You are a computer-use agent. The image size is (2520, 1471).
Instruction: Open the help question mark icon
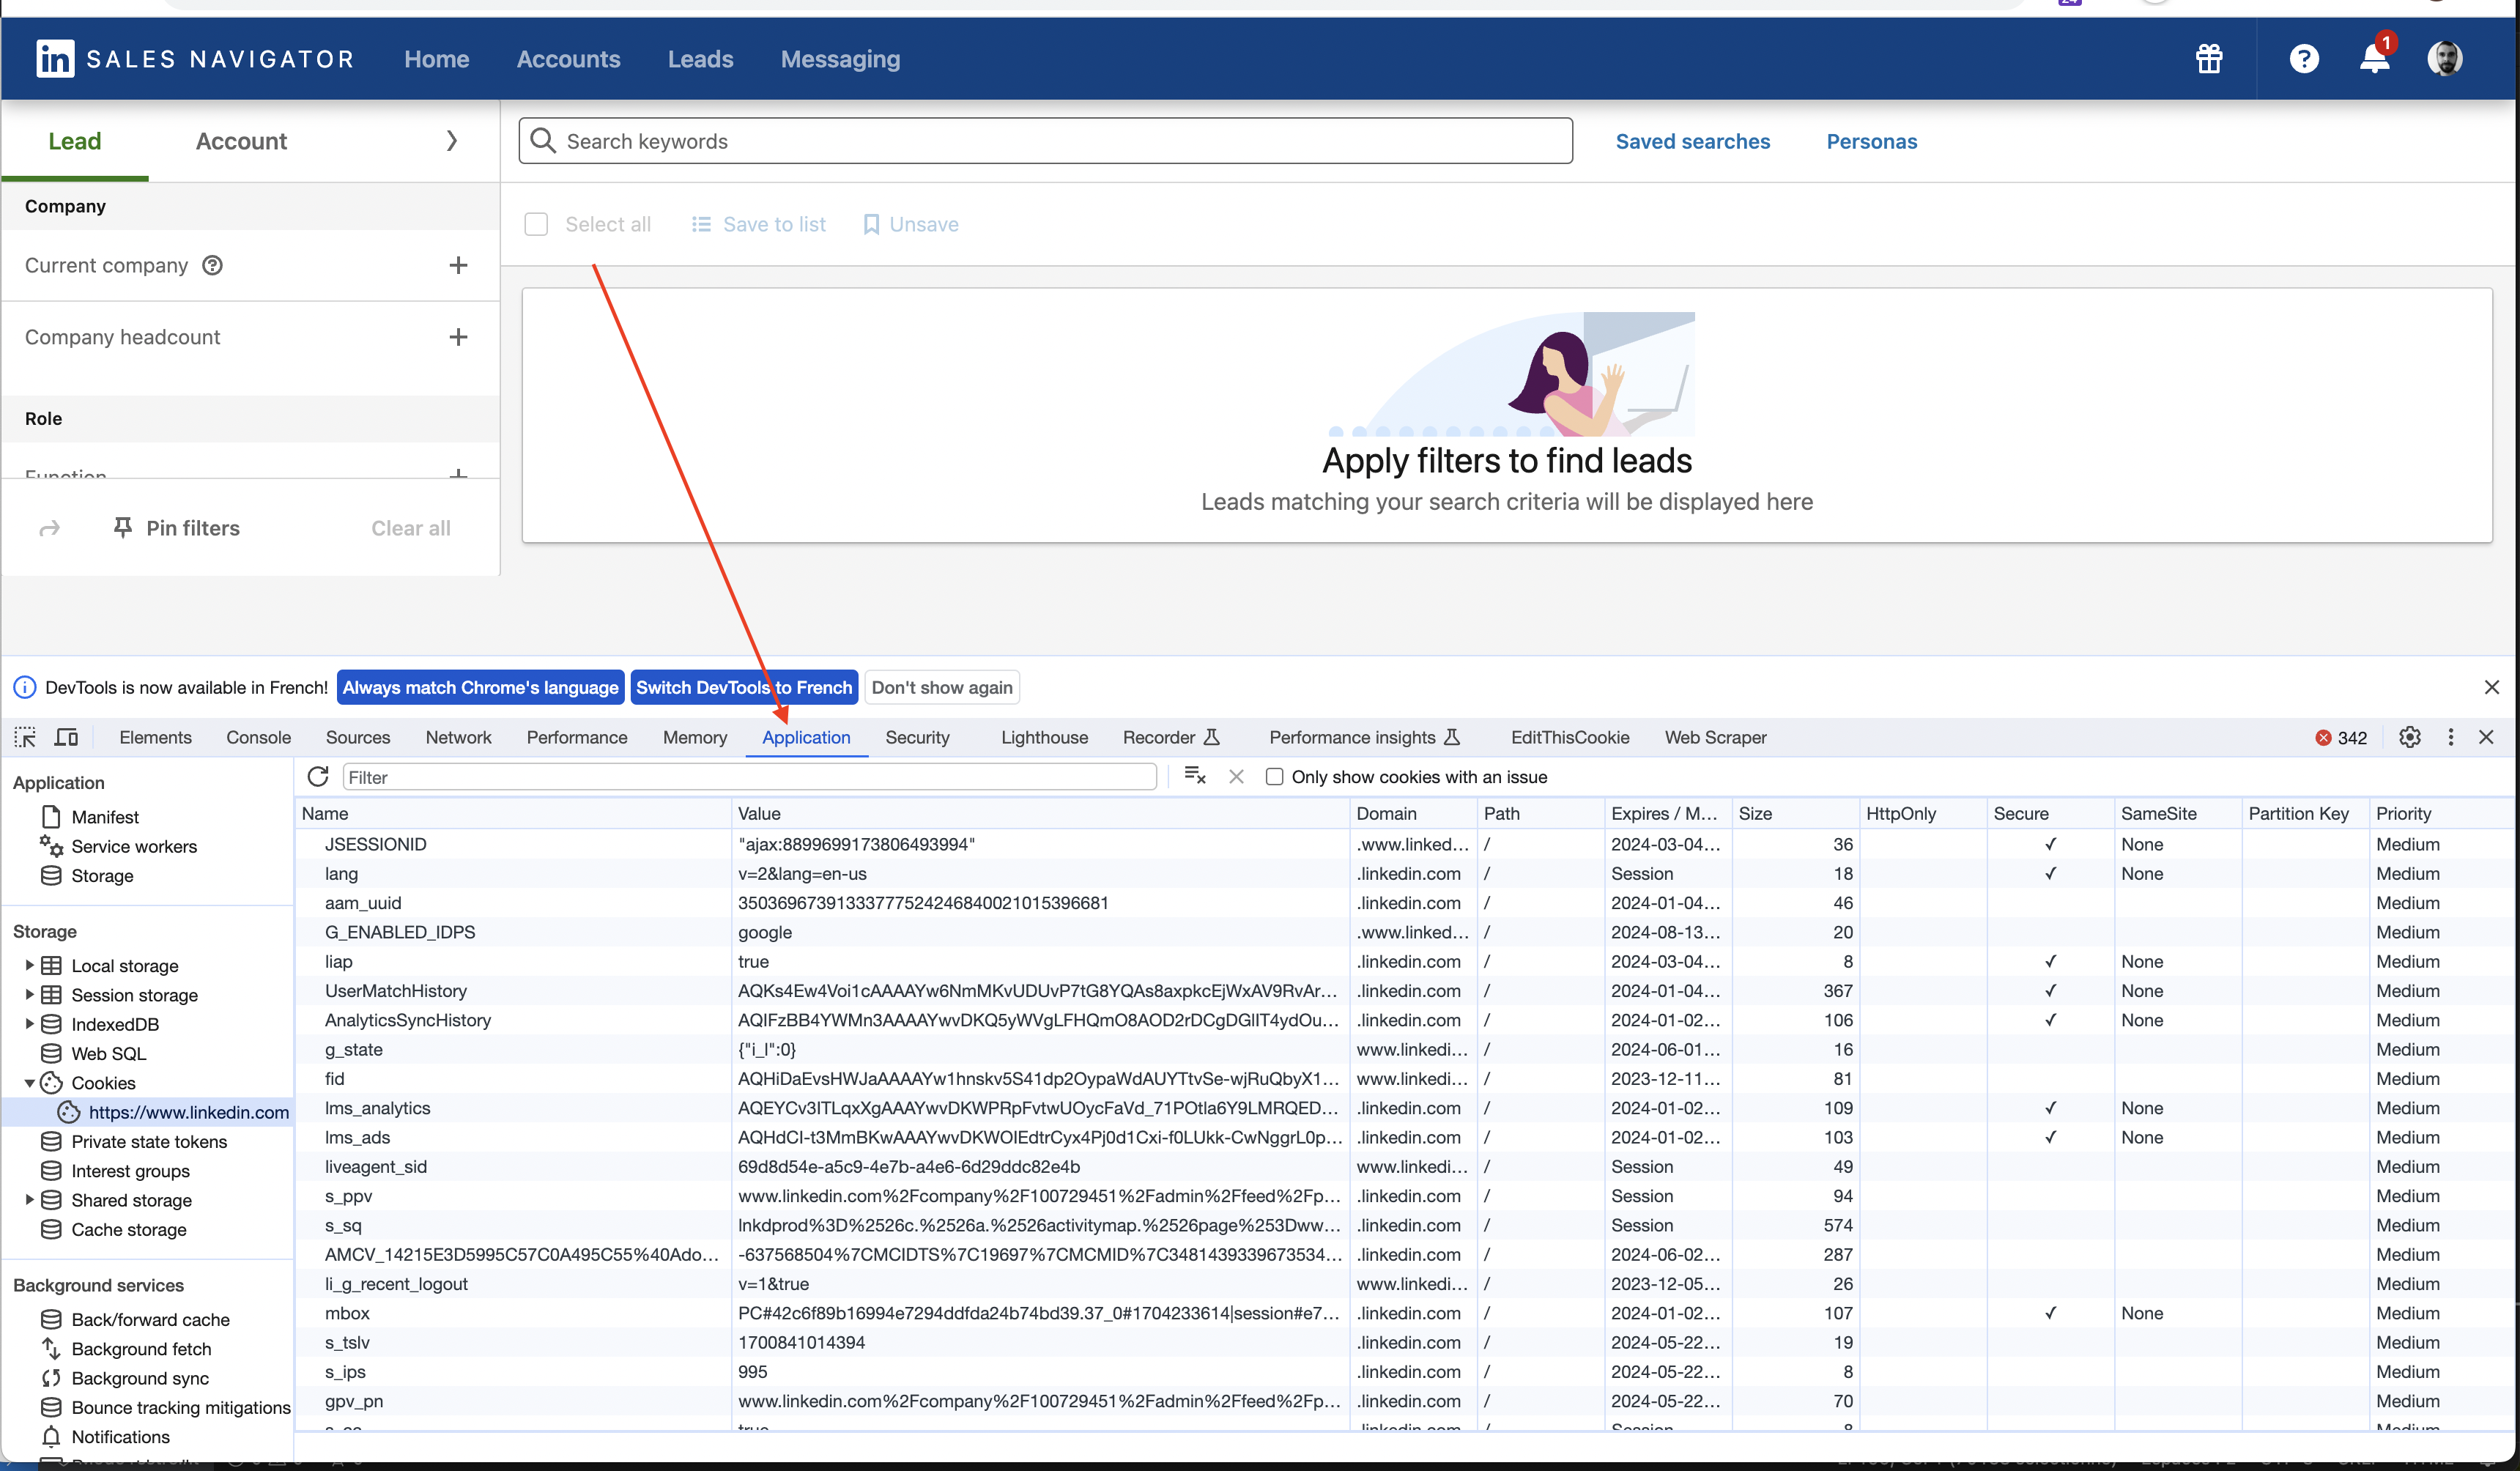(x=2304, y=59)
